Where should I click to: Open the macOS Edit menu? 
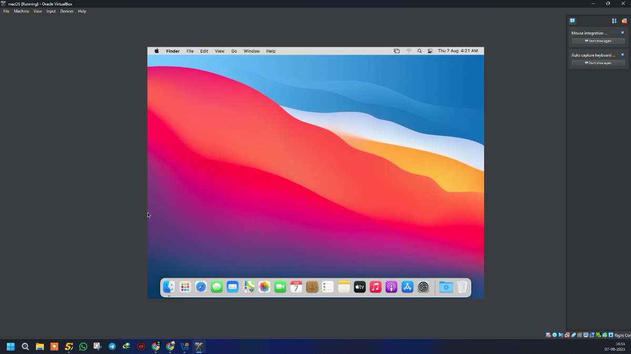point(204,51)
